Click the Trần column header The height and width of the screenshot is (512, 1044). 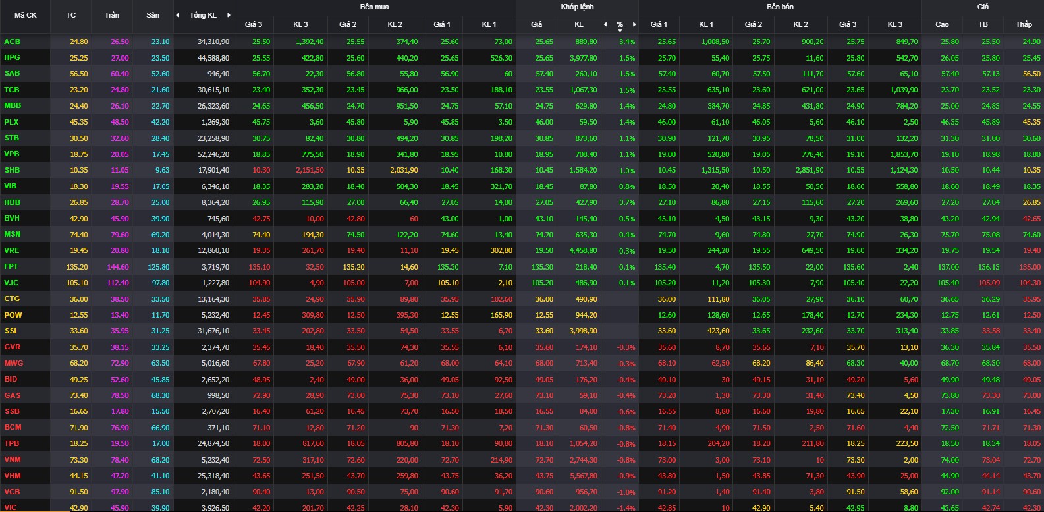point(112,15)
